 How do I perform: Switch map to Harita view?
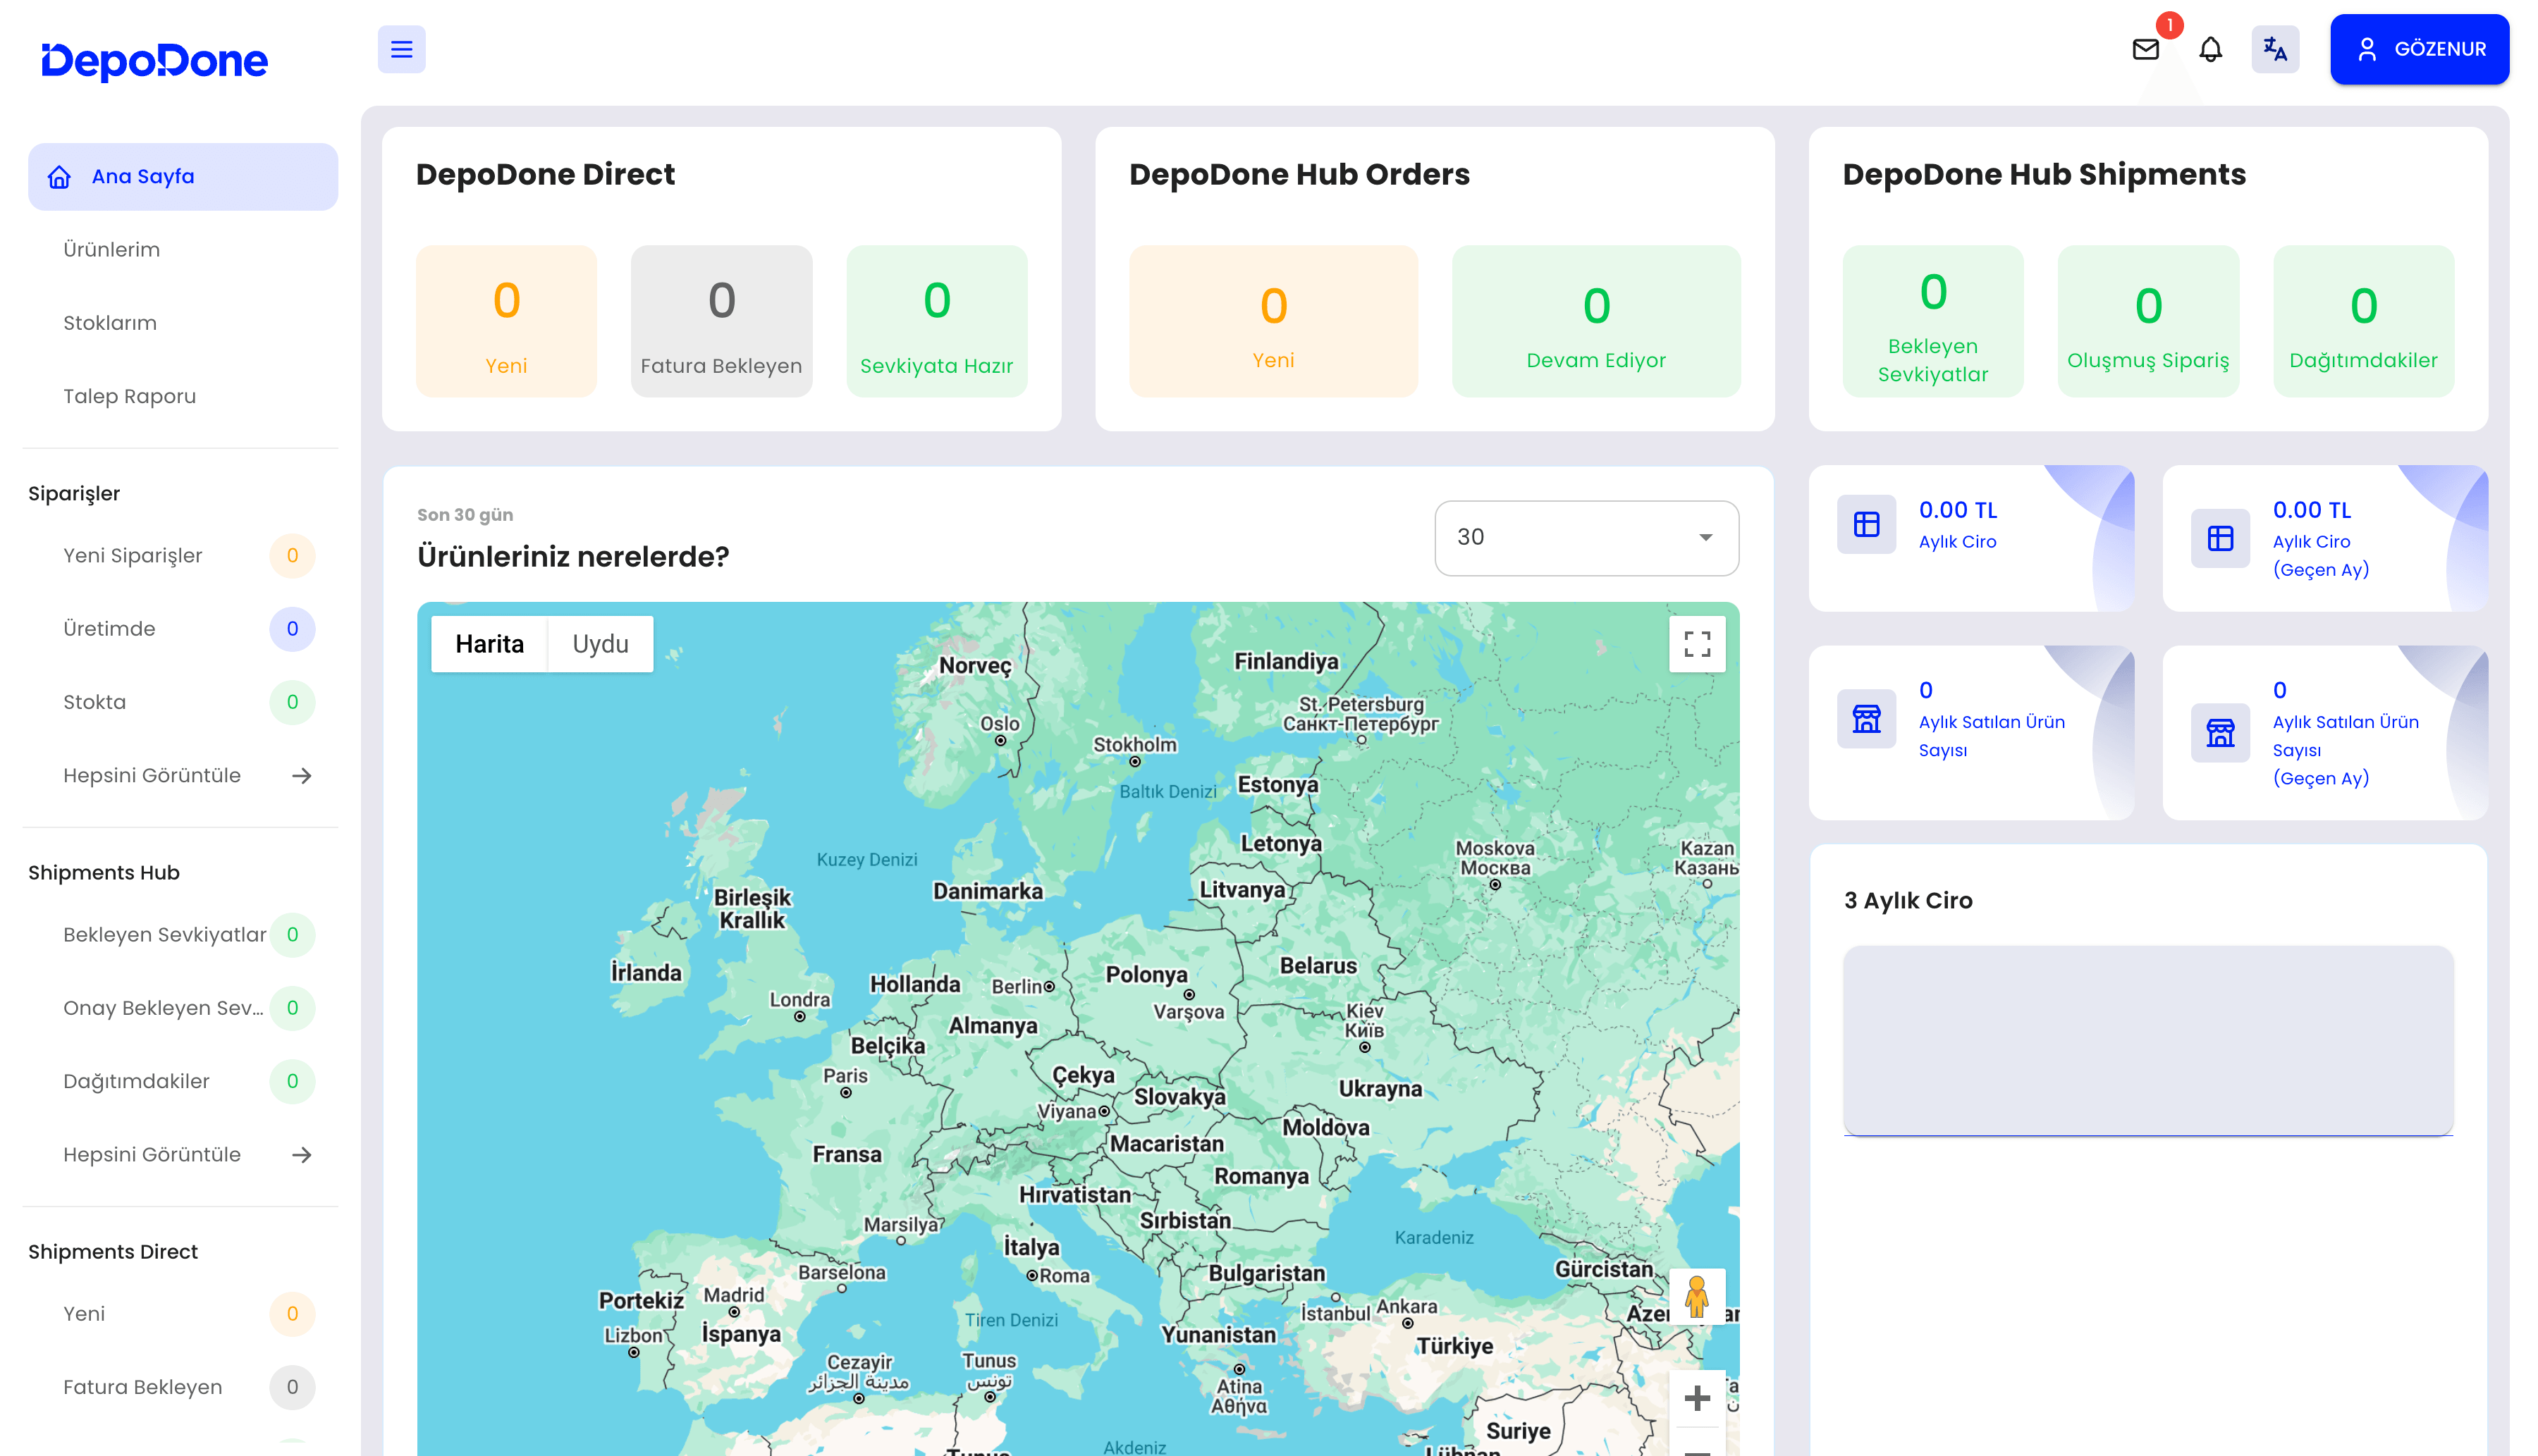[489, 644]
